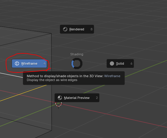Choose Rendered shading option
The image size is (167, 138).
click(x=77, y=29)
